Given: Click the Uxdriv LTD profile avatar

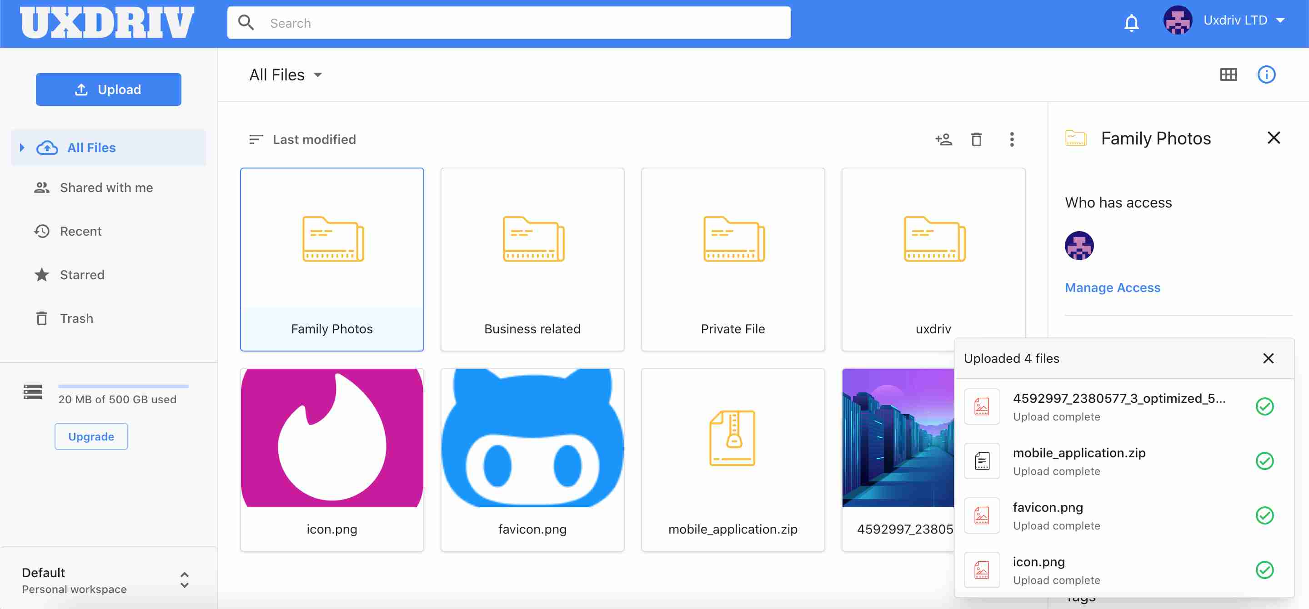Looking at the screenshot, I should pyautogui.click(x=1178, y=21).
